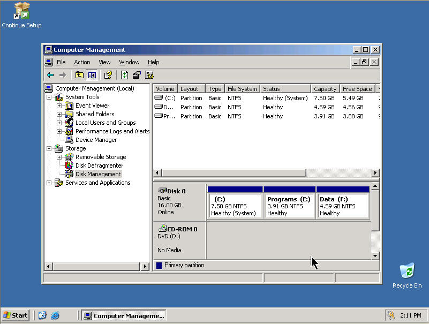Screen dimensions: 429x324
Task: Toggle Show/Hide Console Tree icon
Action: pos(92,75)
